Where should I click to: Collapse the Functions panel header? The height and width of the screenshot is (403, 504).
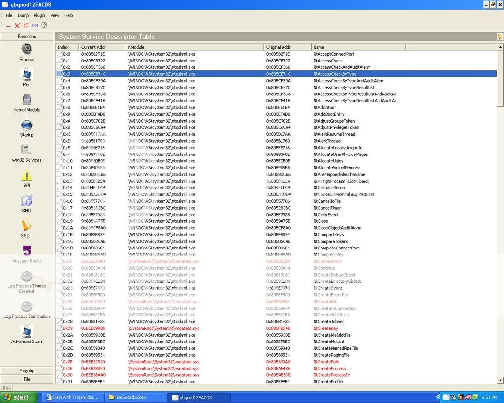pyautogui.click(x=27, y=36)
